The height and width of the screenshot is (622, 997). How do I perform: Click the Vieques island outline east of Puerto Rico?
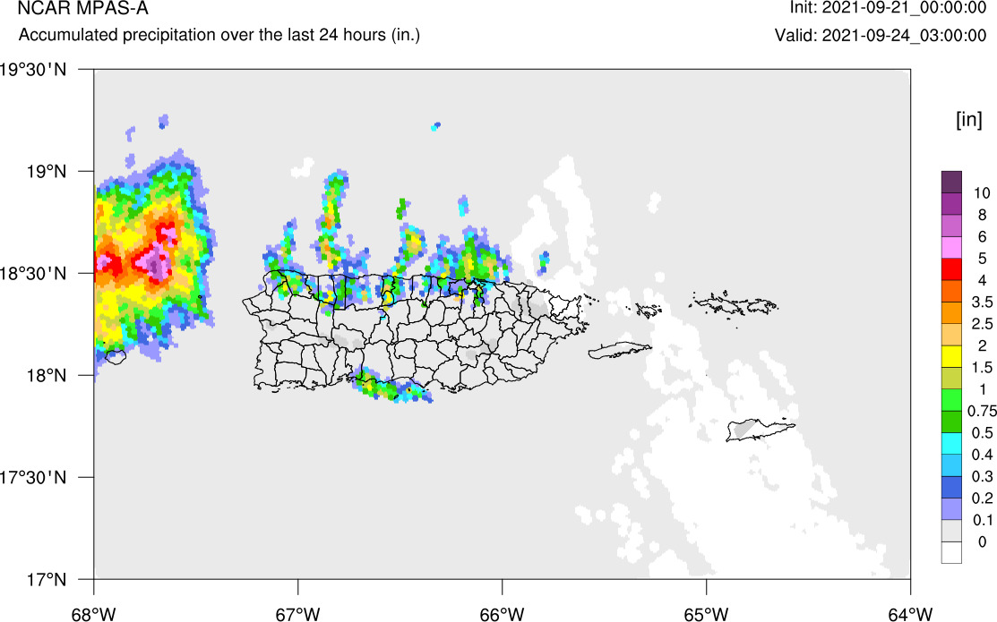click(x=619, y=350)
